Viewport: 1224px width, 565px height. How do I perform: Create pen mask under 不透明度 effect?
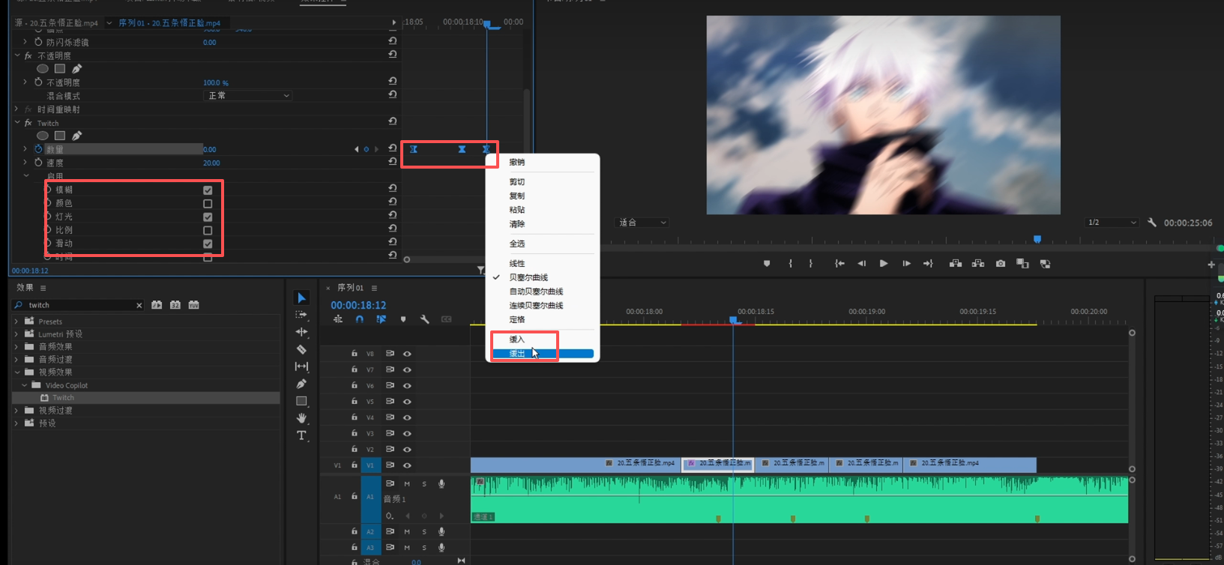tap(77, 69)
